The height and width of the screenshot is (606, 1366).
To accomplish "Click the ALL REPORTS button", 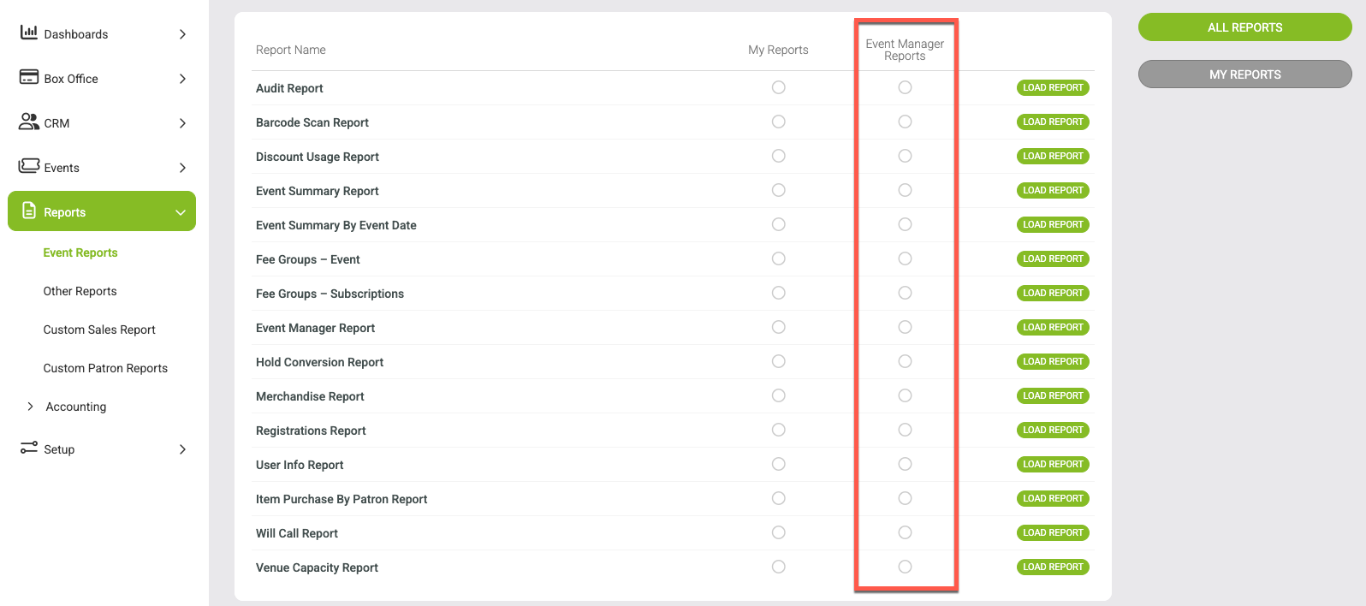I will [x=1244, y=27].
